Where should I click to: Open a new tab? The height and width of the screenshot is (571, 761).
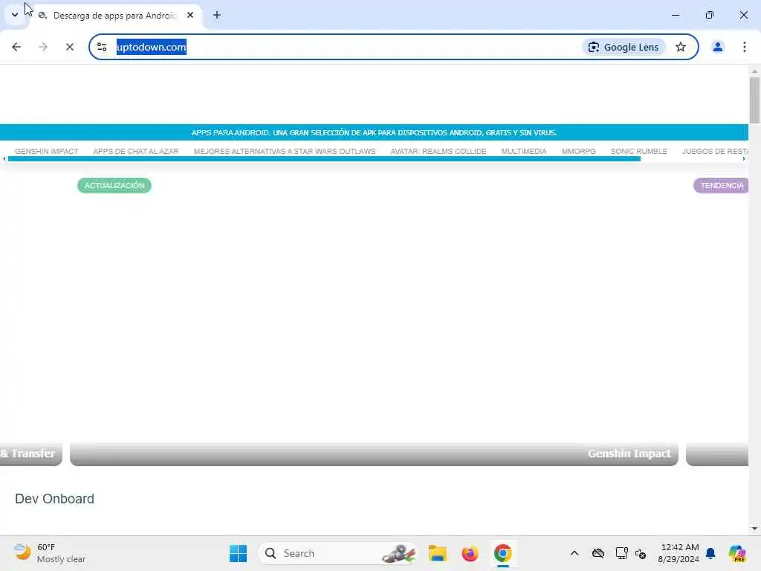[217, 15]
